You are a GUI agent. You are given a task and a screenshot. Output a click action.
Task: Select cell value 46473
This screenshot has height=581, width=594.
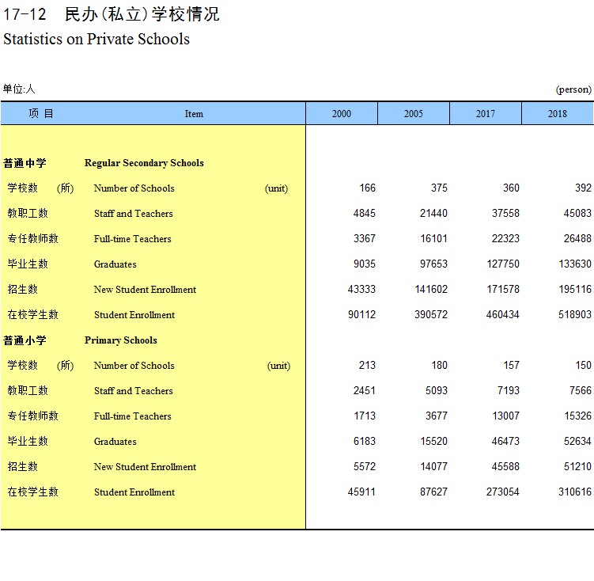[505, 441]
